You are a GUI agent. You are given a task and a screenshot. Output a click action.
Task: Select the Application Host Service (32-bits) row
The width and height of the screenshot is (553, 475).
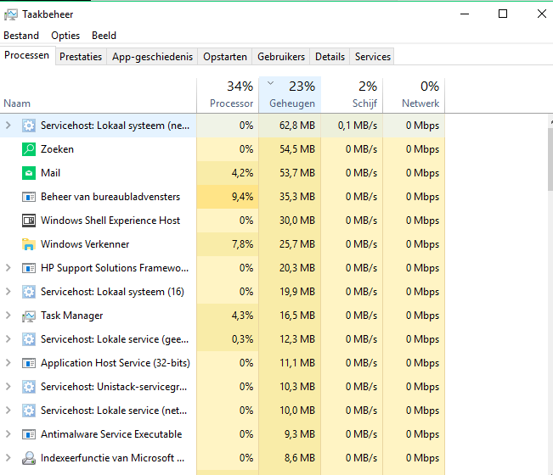click(115, 363)
